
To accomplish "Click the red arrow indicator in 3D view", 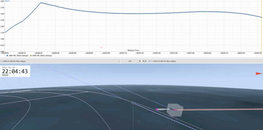I will (259, 73).
